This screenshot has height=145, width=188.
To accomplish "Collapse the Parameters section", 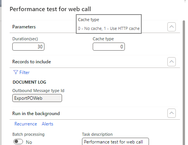I will pos(172,27).
